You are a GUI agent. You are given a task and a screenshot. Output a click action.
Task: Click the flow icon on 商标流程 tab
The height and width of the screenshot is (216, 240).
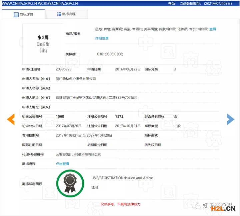(59, 14)
